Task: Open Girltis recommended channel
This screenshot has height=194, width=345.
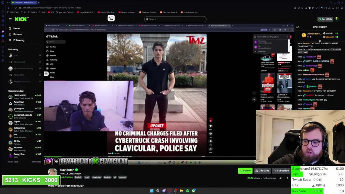Action: [x=24, y=142]
